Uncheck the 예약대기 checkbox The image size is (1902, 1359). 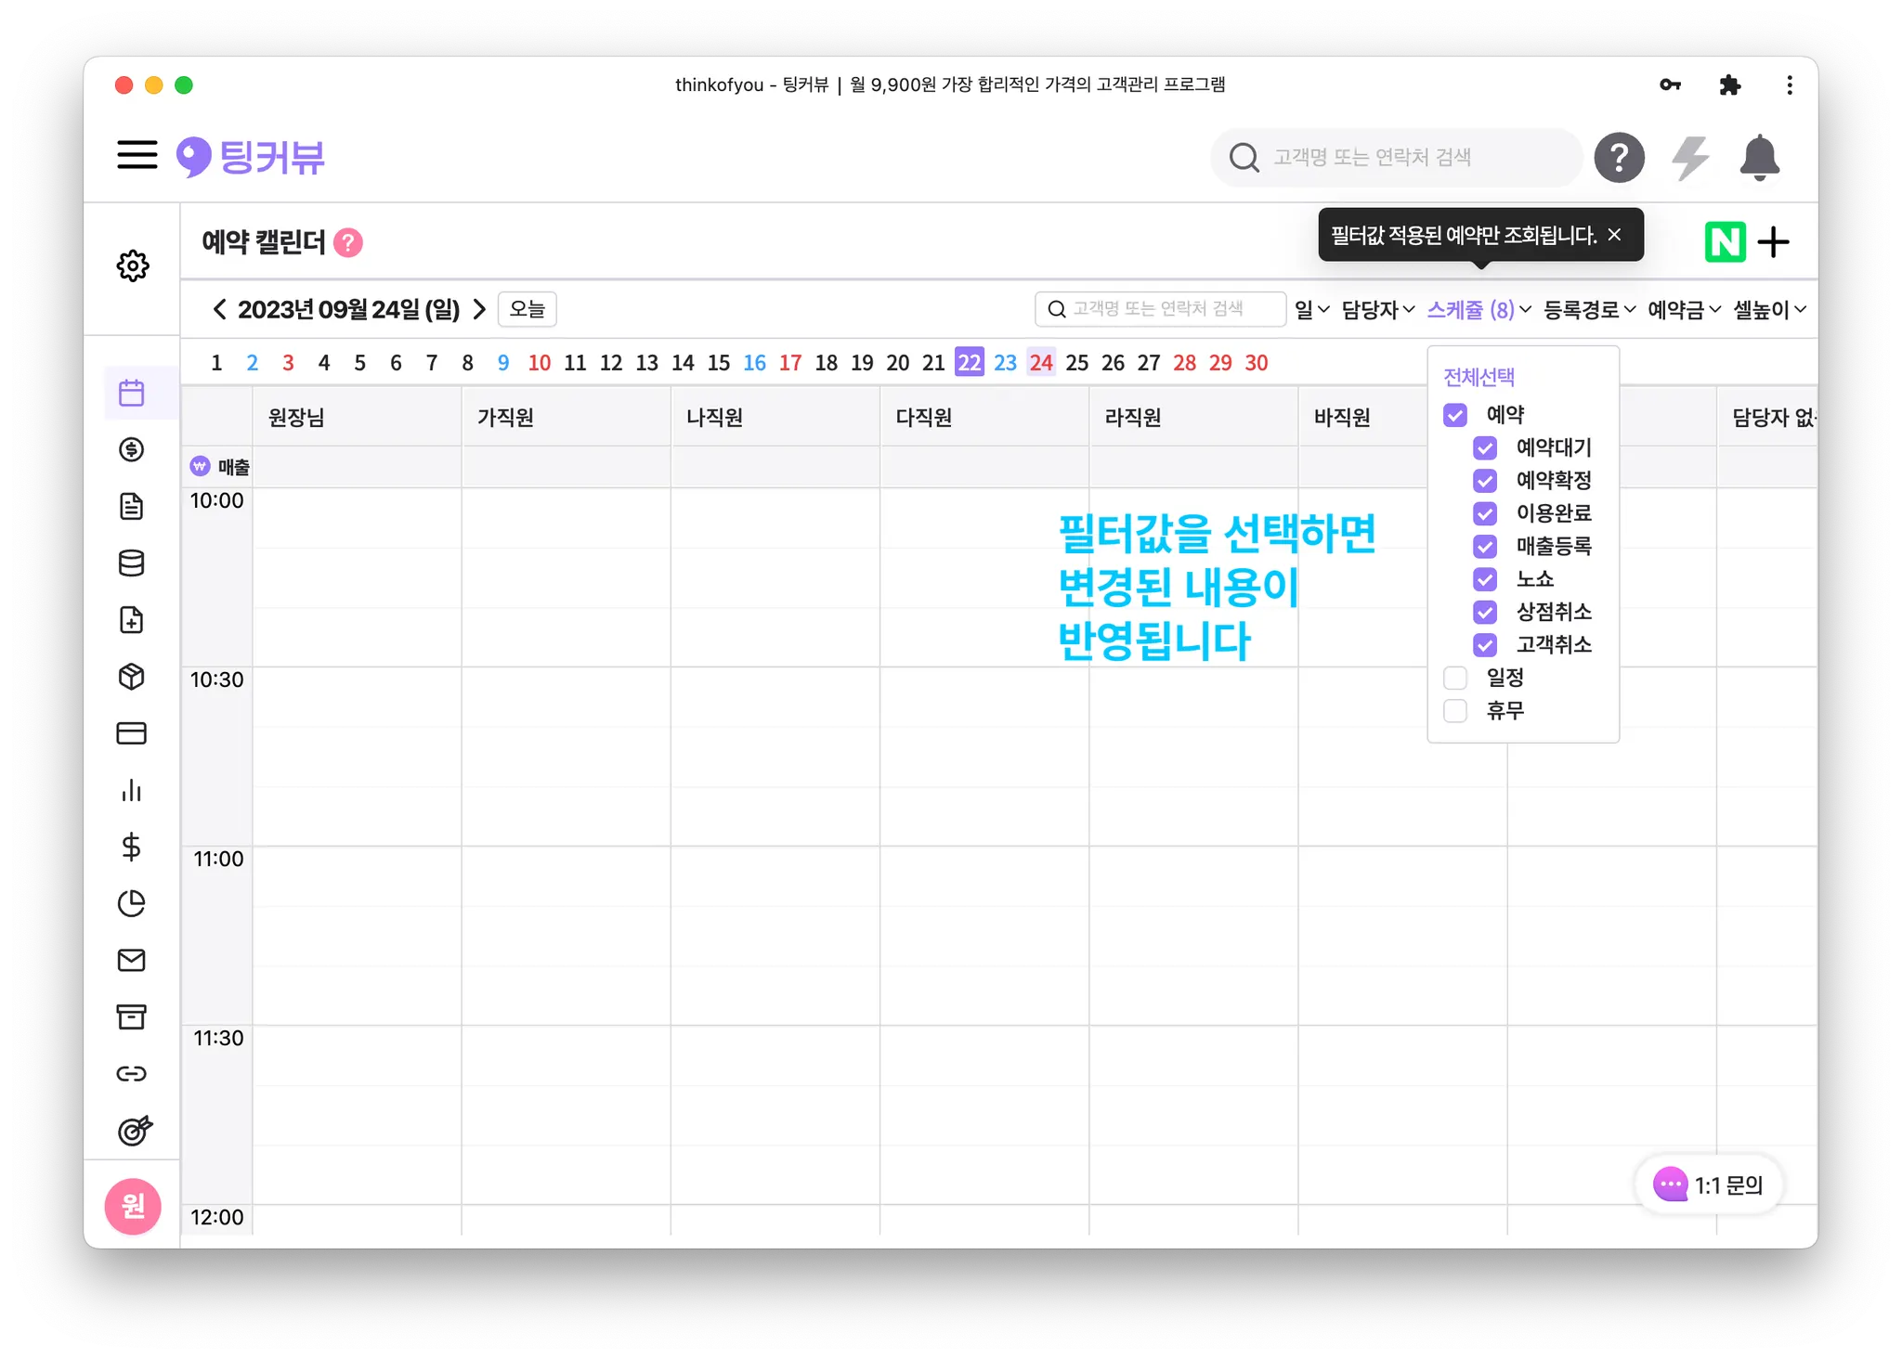click(x=1485, y=448)
